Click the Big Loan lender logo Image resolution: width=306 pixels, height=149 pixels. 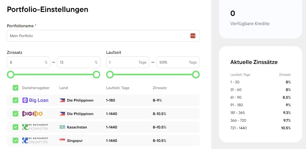tap(35, 100)
